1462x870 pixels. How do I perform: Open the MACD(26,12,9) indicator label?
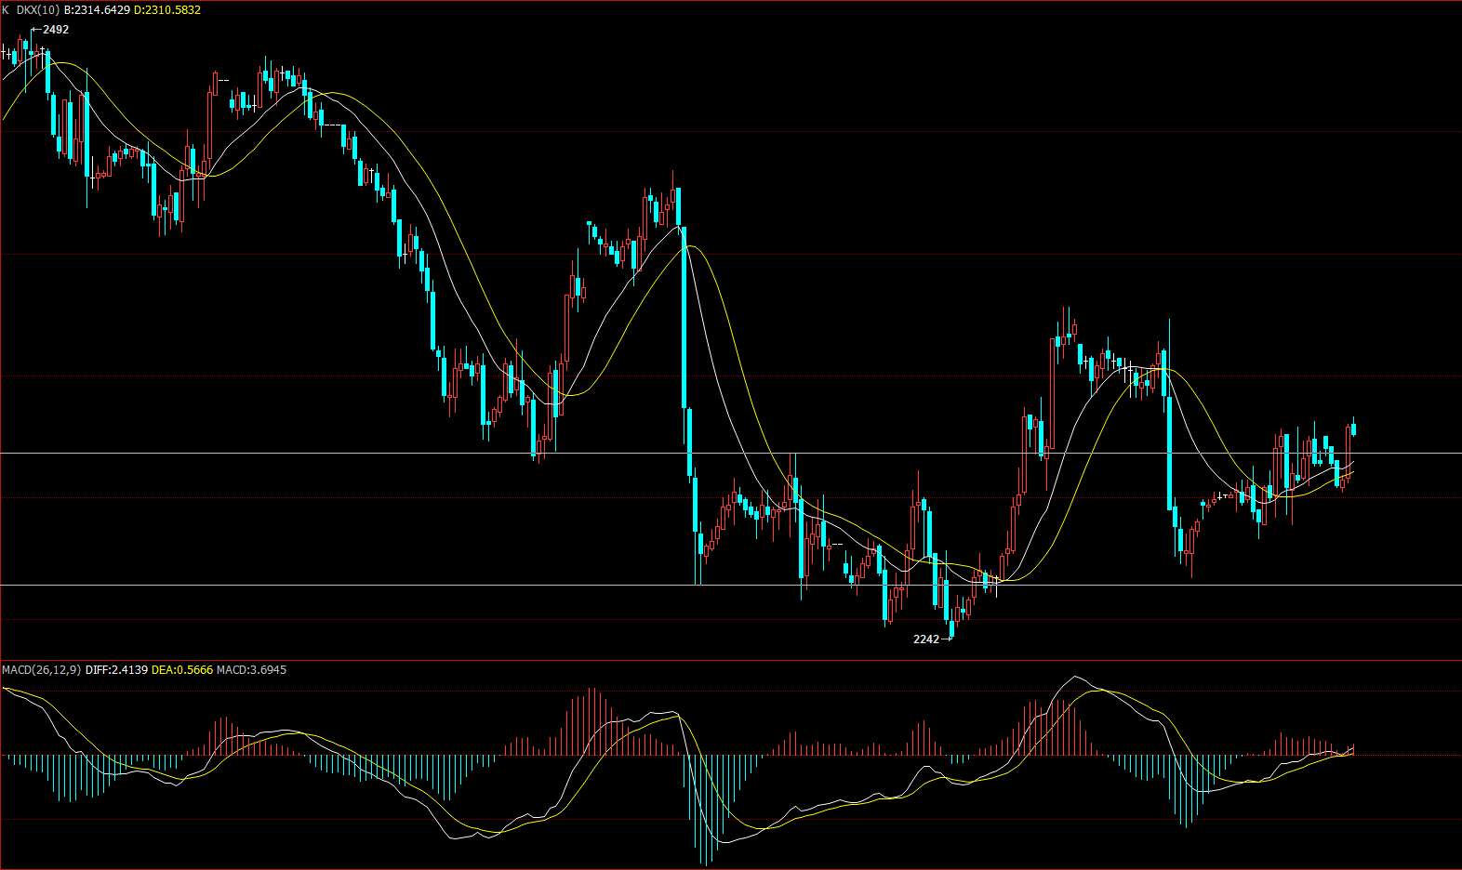[42, 669]
